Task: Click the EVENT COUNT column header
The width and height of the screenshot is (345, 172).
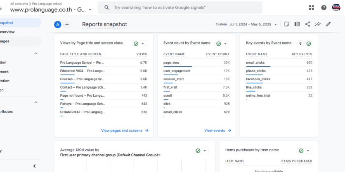Action: 218,54
